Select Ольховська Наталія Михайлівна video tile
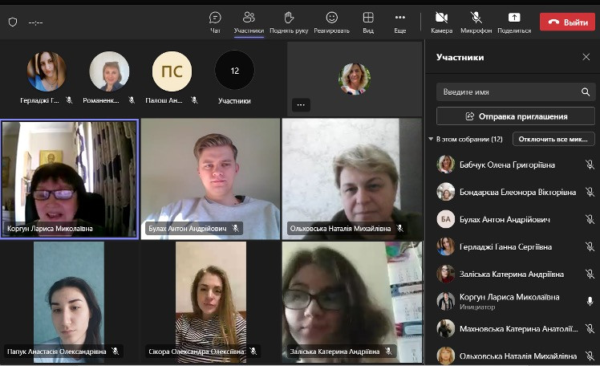The image size is (600, 366). click(x=352, y=179)
